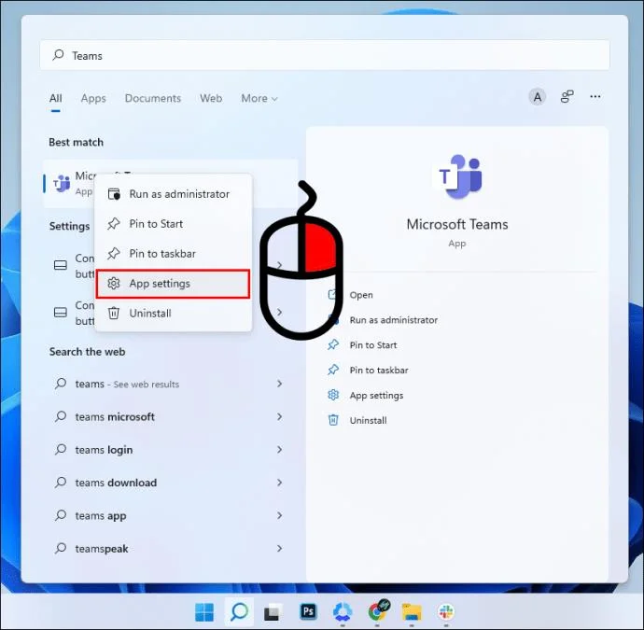
Task: Open the three-dot options menu
Action: (595, 96)
